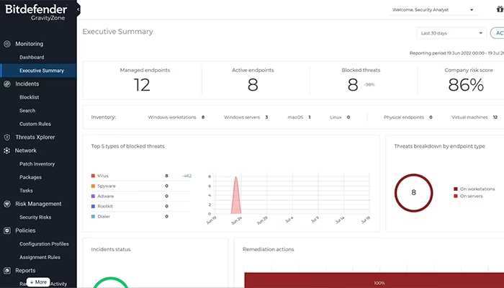Click Windows workstations inventory count
This screenshot has width=504, height=288.
[203, 117]
